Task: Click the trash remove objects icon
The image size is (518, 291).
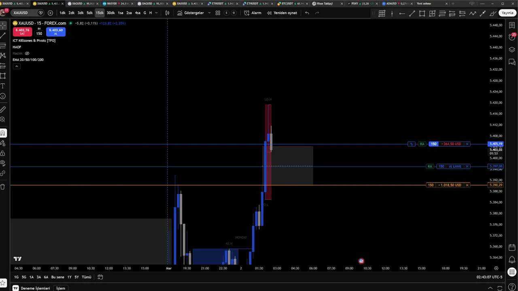Action: (x=3, y=187)
